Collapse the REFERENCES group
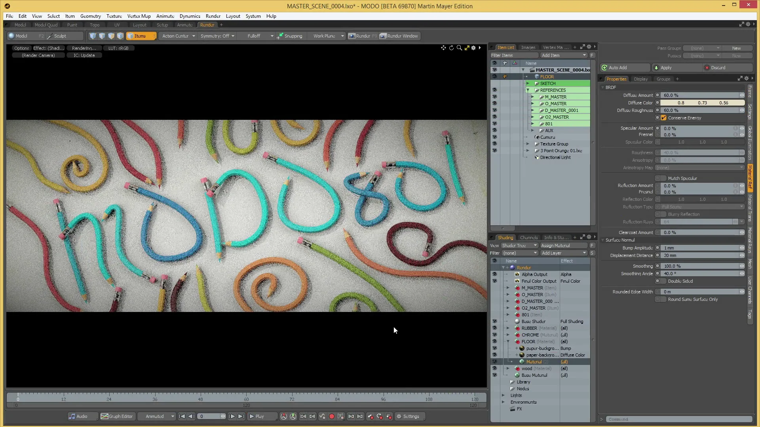 (x=528, y=90)
